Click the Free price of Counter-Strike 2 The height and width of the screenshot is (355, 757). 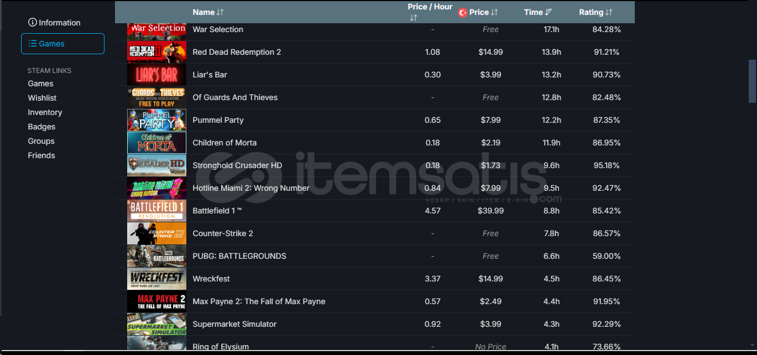[490, 233]
